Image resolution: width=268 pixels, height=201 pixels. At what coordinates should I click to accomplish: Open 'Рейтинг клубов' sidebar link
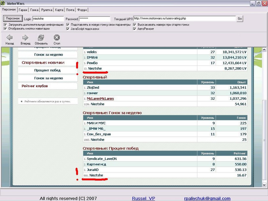tap(35, 86)
